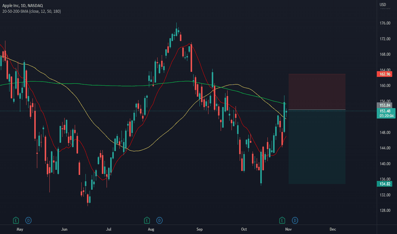Click the Nov label on time axis
This screenshot has height=234, width=397.
288,229
